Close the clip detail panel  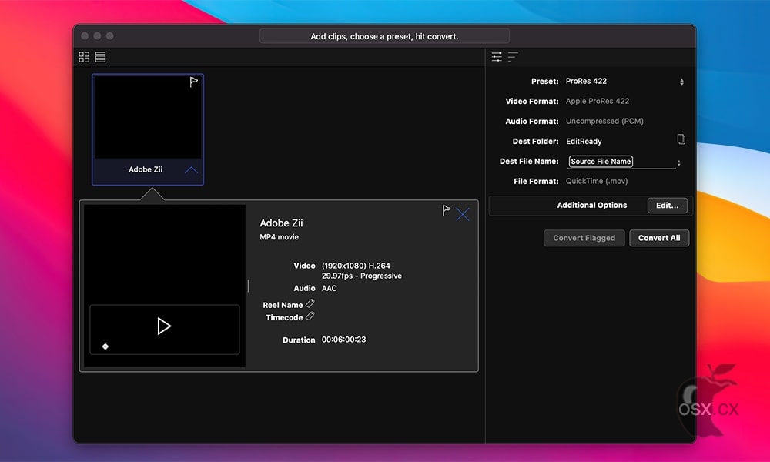point(463,215)
